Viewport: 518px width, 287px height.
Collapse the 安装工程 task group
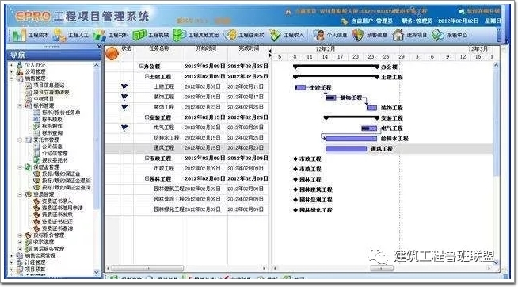(x=147, y=117)
